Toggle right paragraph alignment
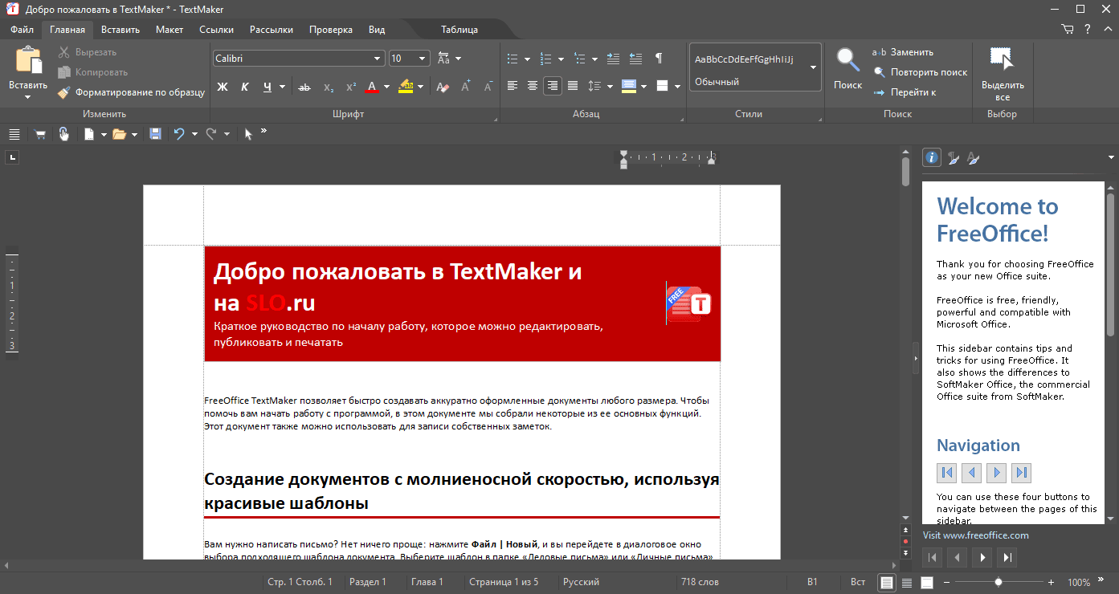Viewport: 1119px width, 594px height. tap(553, 86)
